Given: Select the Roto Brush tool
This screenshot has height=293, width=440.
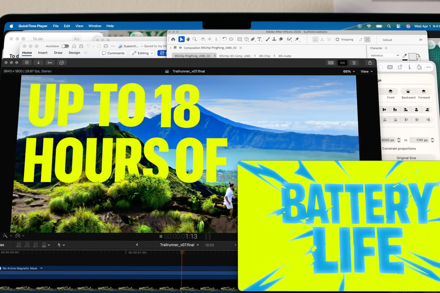Looking at the screenshot, I should [289, 39].
